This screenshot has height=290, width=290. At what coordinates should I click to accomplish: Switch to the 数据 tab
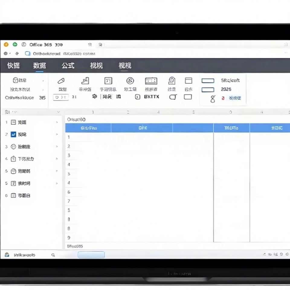40,66
